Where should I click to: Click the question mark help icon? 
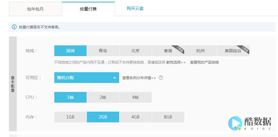pos(161,78)
